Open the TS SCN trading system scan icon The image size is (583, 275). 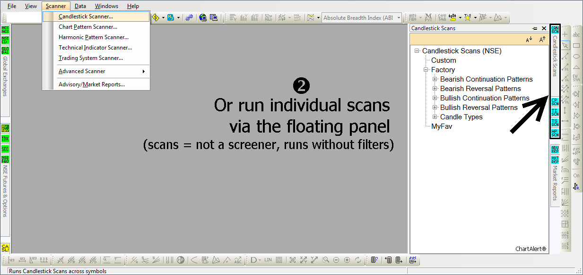pyautogui.click(x=555, y=122)
